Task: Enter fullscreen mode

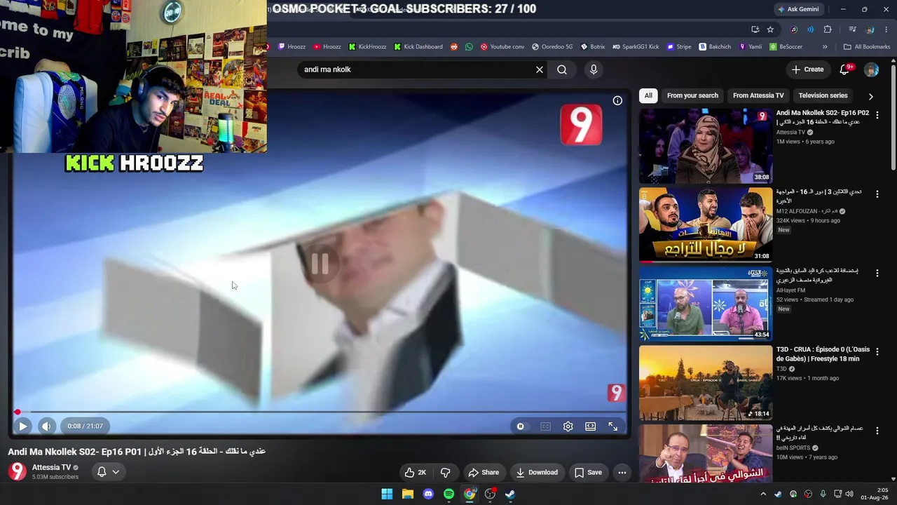Action: coord(612,426)
